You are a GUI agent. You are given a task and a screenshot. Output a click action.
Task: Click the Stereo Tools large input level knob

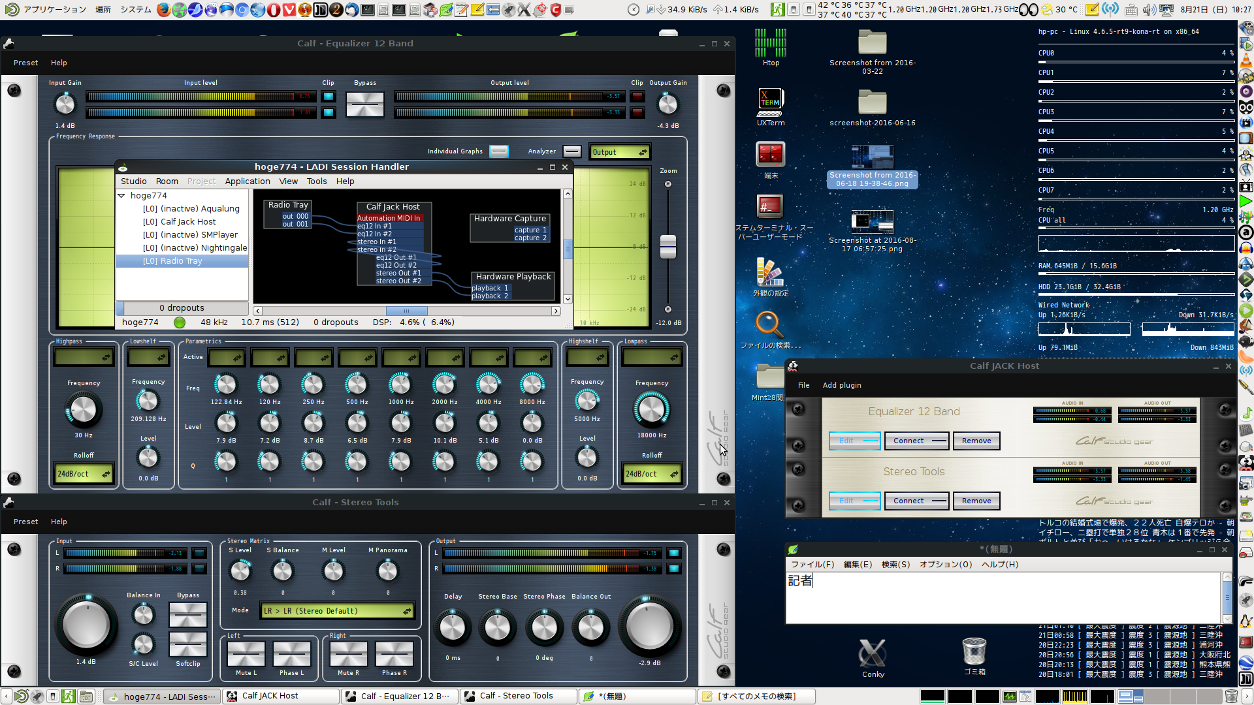click(x=86, y=625)
